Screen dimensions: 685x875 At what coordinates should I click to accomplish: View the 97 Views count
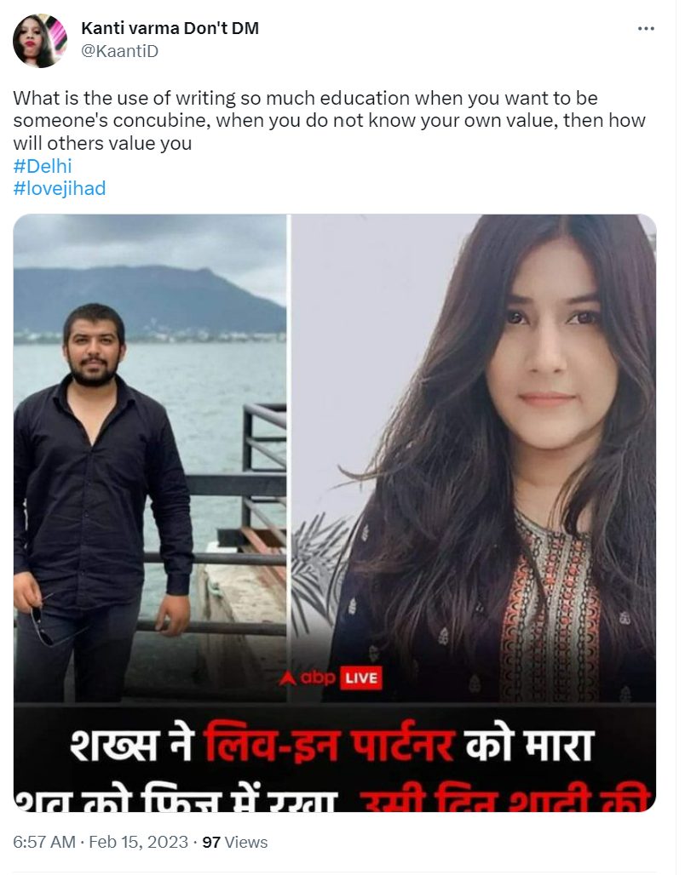tap(234, 842)
